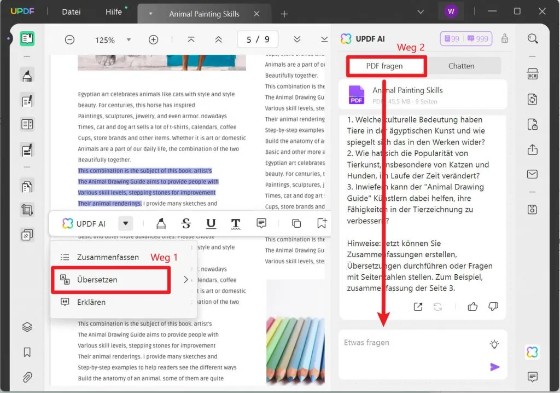The image size is (560, 393).
Task: Click the Etwas fragen input box
Action: (423, 354)
